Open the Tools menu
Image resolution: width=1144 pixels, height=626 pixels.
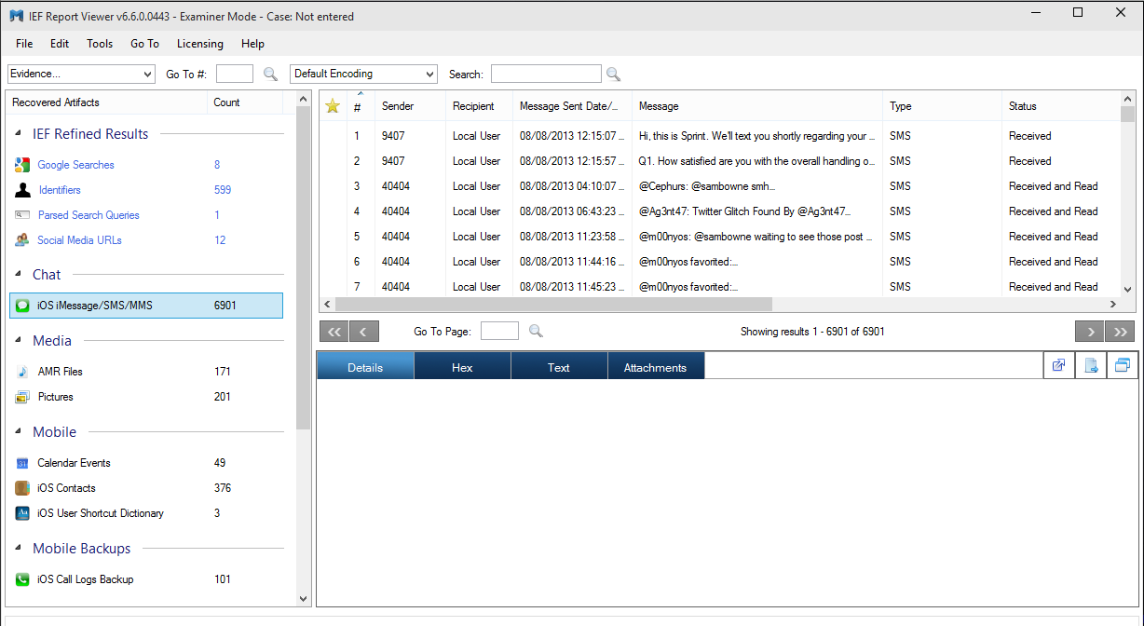coord(100,44)
